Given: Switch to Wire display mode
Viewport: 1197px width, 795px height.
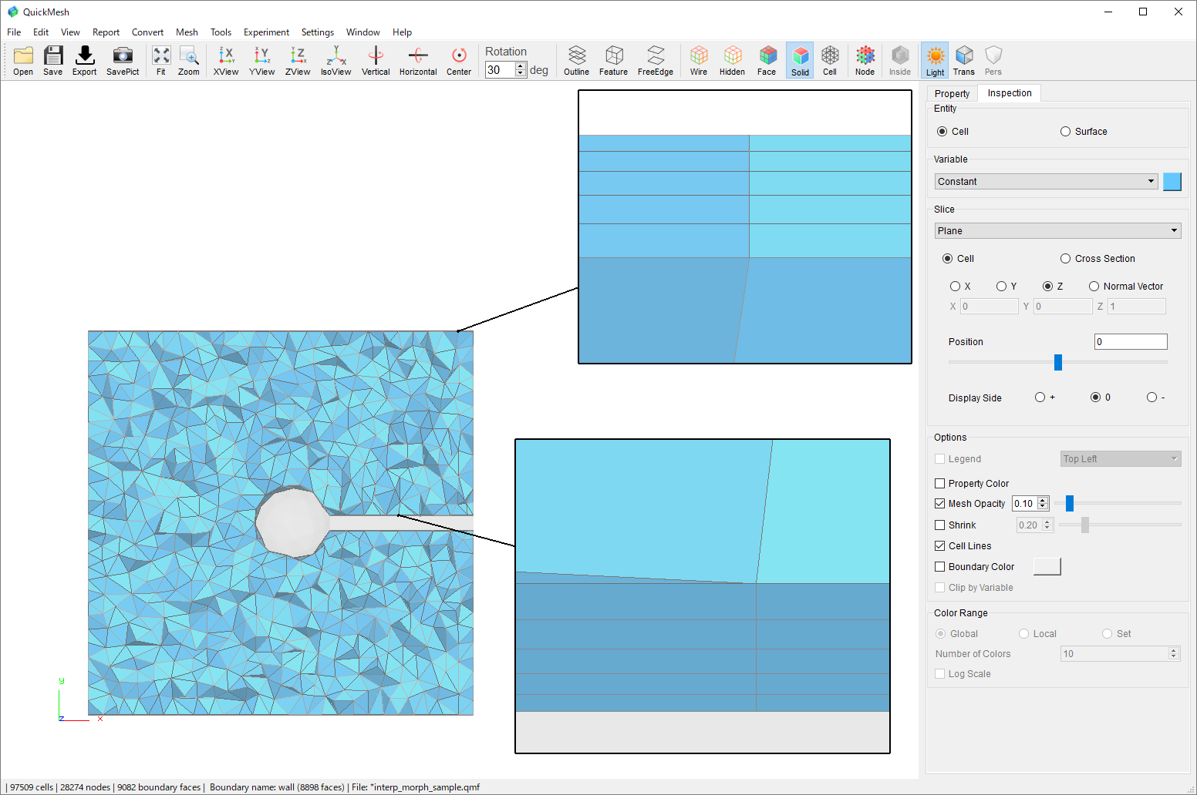Looking at the screenshot, I should coord(698,60).
